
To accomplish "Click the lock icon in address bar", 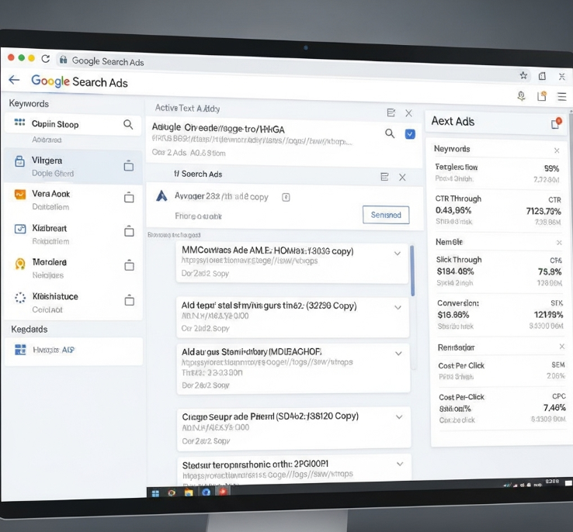I will (x=63, y=60).
